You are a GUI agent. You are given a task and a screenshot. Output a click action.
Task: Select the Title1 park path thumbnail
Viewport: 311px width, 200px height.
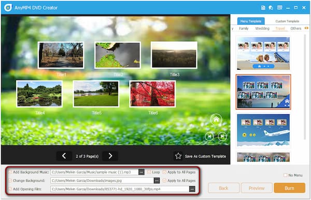(61, 55)
